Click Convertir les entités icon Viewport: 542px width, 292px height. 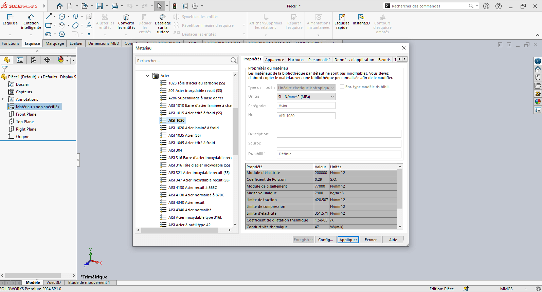(126, 22)
